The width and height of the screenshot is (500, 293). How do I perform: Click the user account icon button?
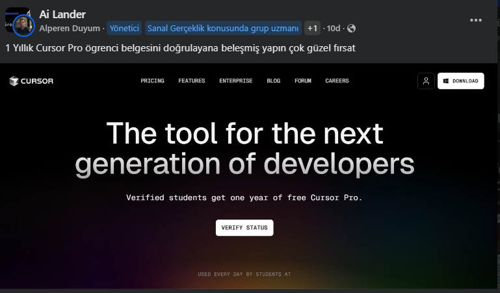(x=426, y=81)
